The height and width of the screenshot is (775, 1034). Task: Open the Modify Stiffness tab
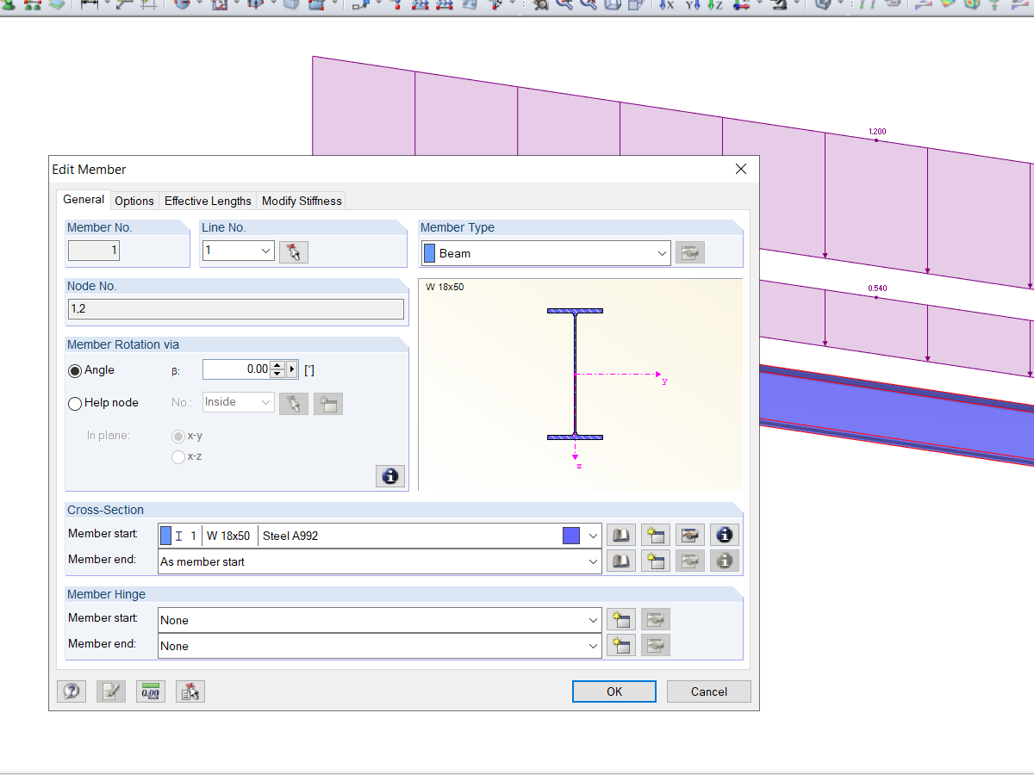pyautogui.click(x=301, y=201)
